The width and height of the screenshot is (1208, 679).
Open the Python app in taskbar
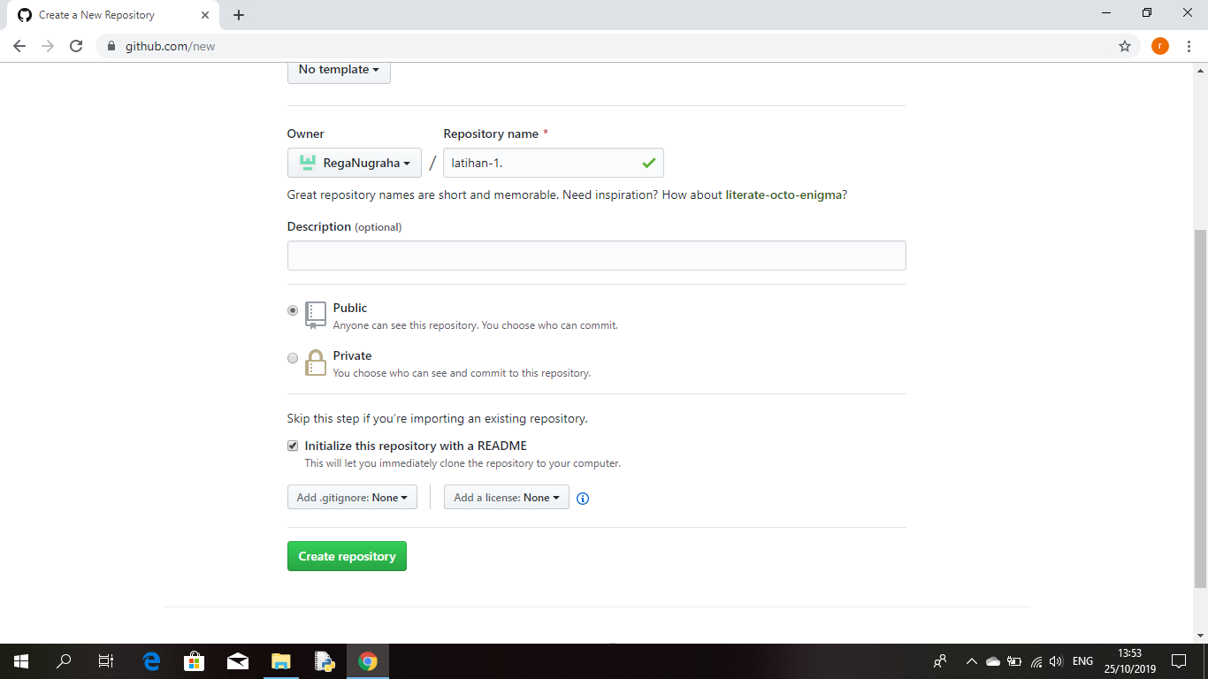point(324,661)
